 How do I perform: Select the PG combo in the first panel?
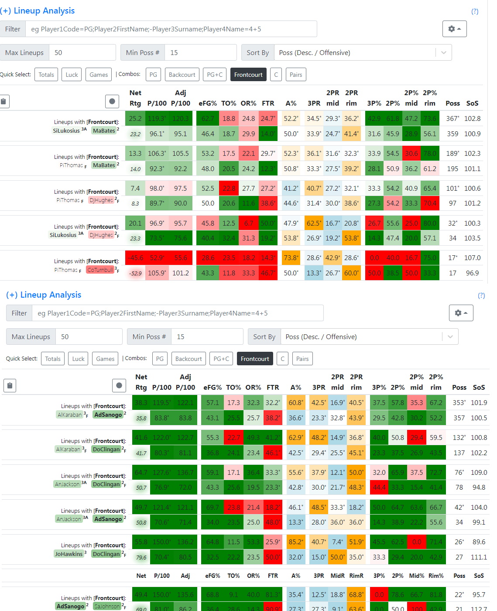153,75
